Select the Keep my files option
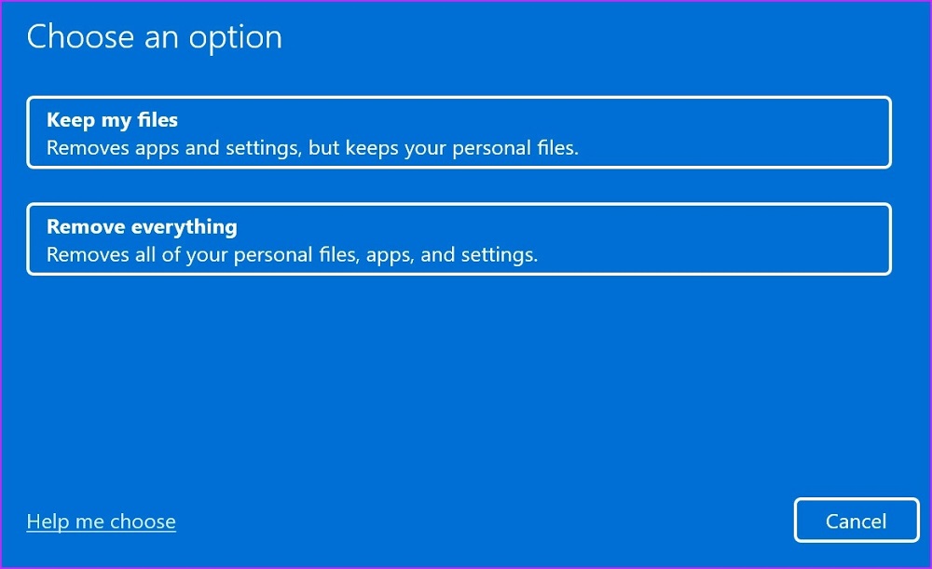 click(459, 132)
